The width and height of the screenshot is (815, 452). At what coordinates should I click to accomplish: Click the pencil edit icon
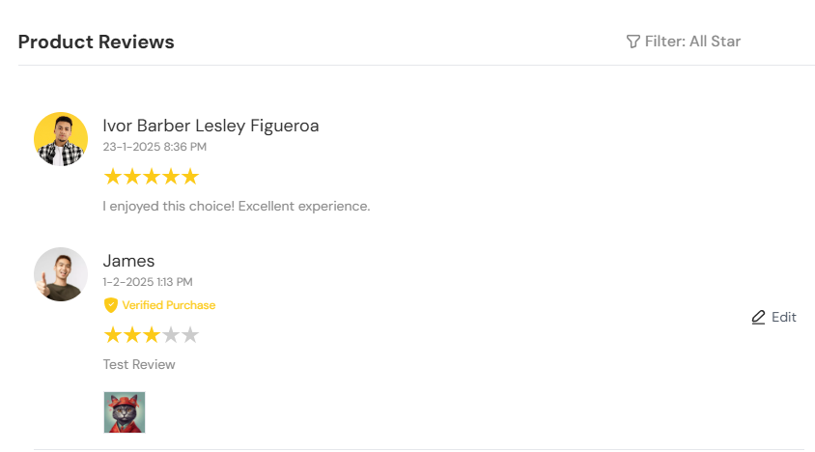(x=758, y=317)
